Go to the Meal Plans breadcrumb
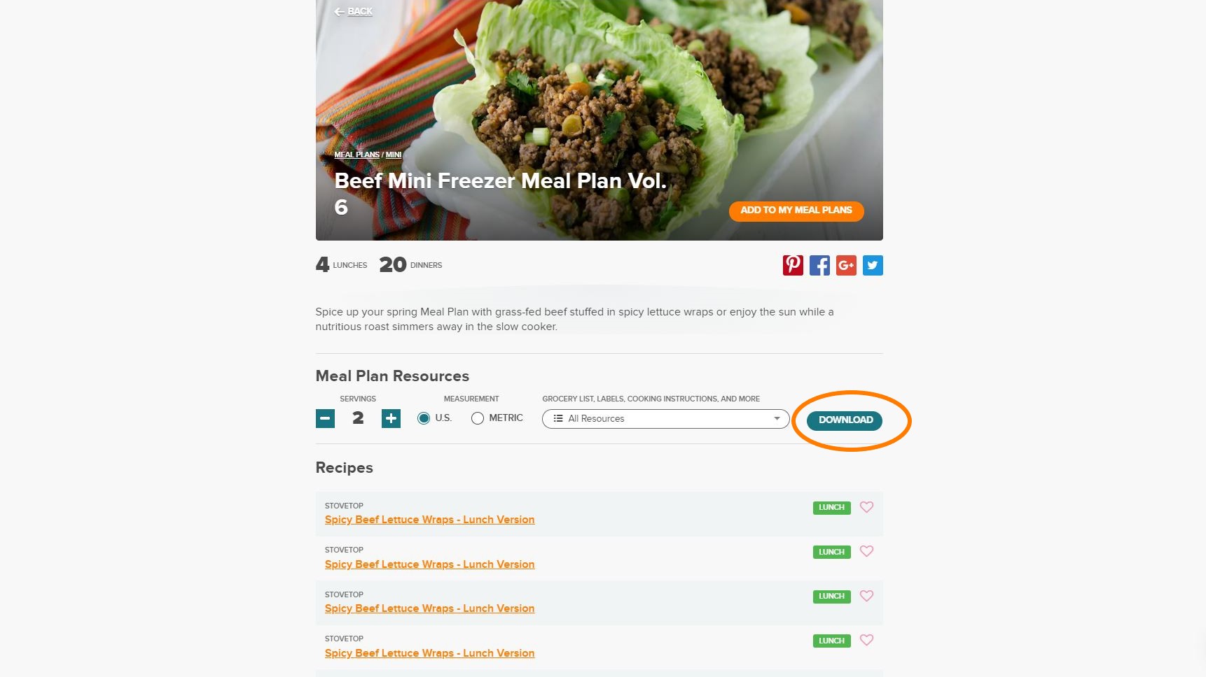This screenshot has width=1206, height=677. click(x=356, y=155)
